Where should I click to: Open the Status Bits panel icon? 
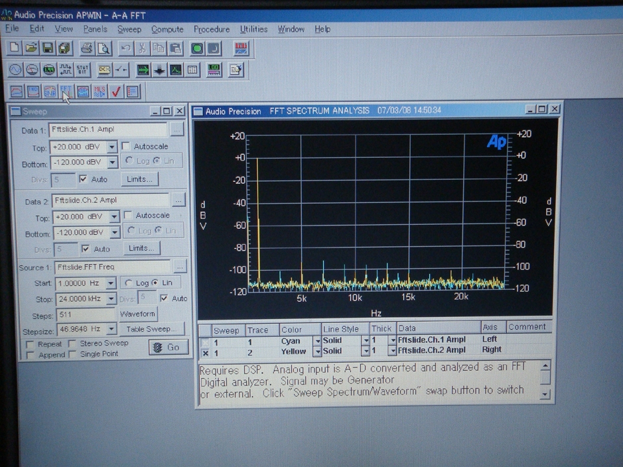[82, 70]
